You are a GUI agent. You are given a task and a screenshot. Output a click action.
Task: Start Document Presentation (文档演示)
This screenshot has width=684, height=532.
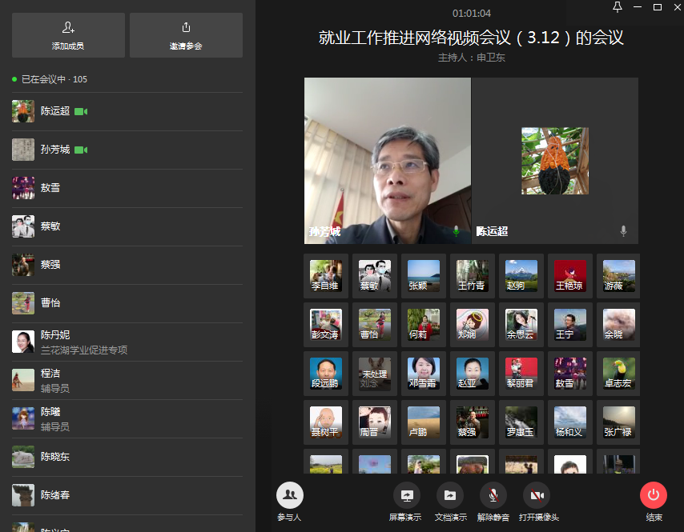pyautogui.click(x=450, y=495)
